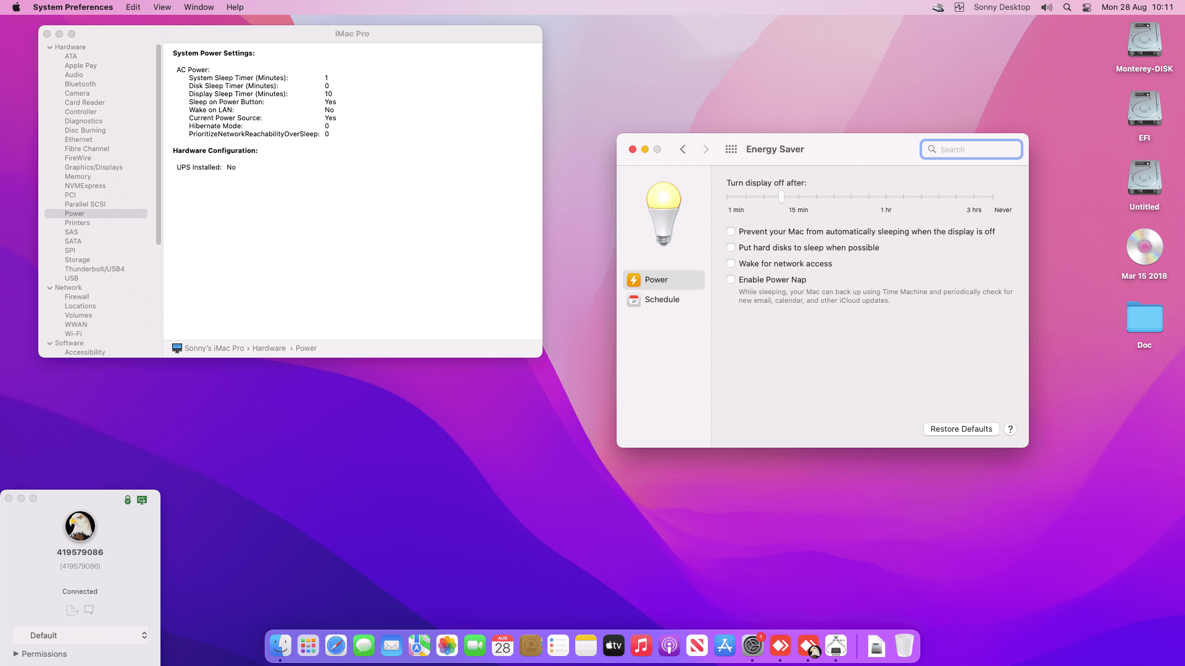Open the help question mark button
1185x666 pixels.
1010,429
